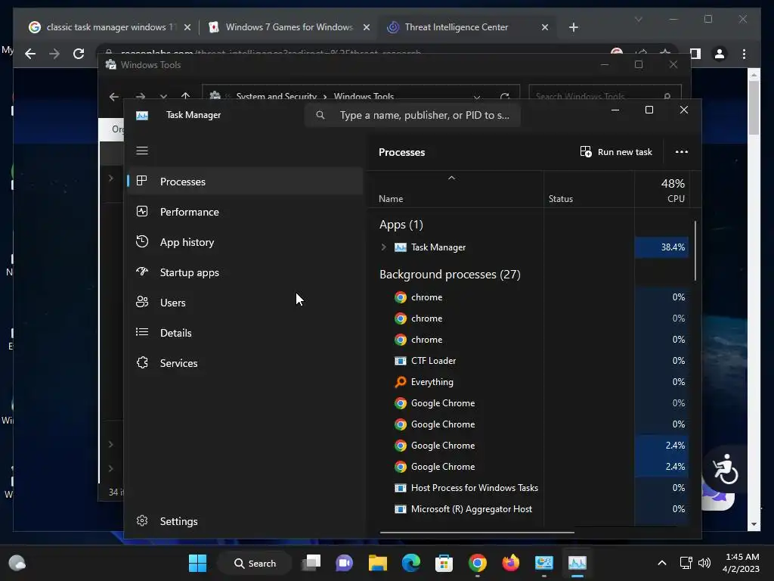Go up one level in Windows Tools
The width and height of the screenshot is (774, 581).
185,96
